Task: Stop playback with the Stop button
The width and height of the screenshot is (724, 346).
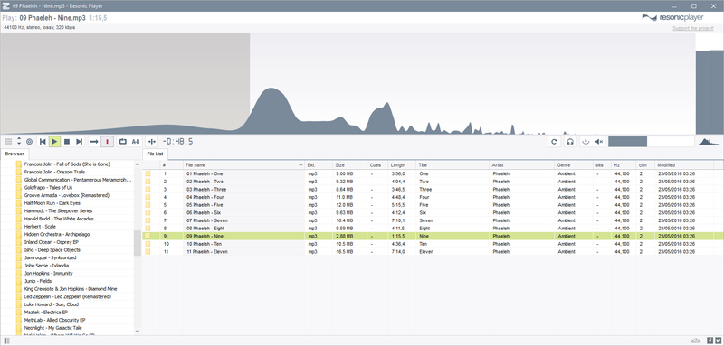Action: (66, 142)
